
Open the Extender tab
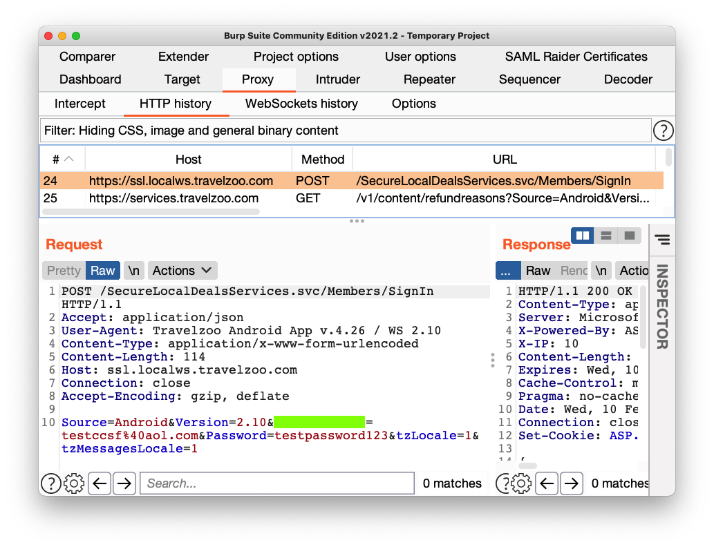[x=183, y=57]
